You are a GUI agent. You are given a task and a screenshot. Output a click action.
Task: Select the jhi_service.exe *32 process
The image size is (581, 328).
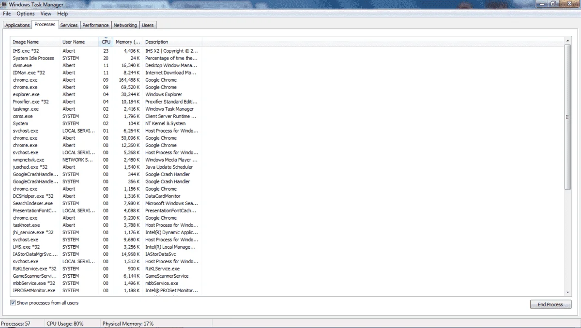pyautogui.click(x=106, y=232)
